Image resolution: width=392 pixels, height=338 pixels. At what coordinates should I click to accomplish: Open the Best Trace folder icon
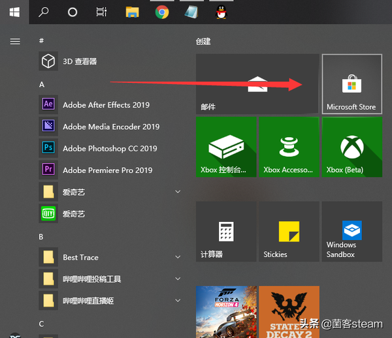pos(48,257)
